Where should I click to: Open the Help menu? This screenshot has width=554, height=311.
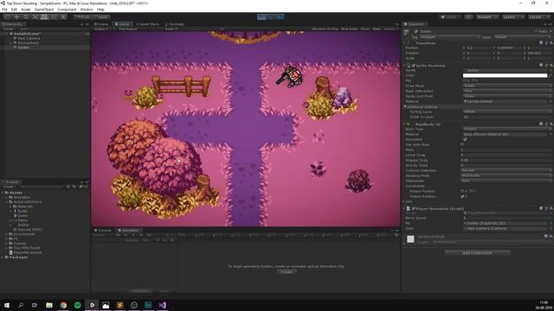100,10
